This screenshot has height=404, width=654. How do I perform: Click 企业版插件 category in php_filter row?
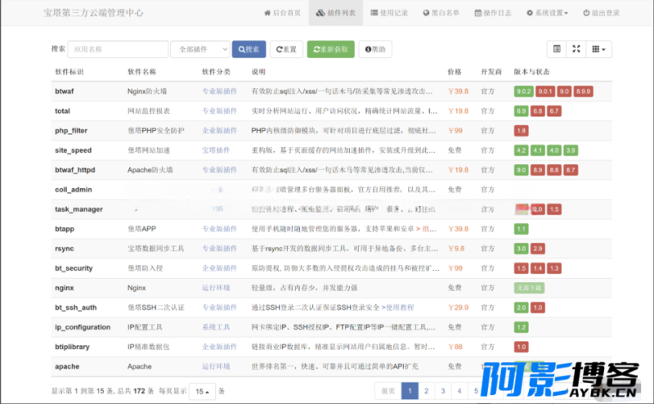[219, 131]
